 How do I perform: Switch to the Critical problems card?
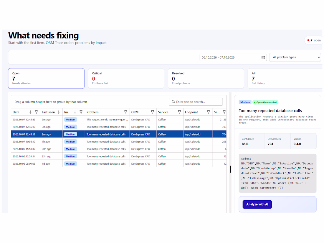point(126,79)
